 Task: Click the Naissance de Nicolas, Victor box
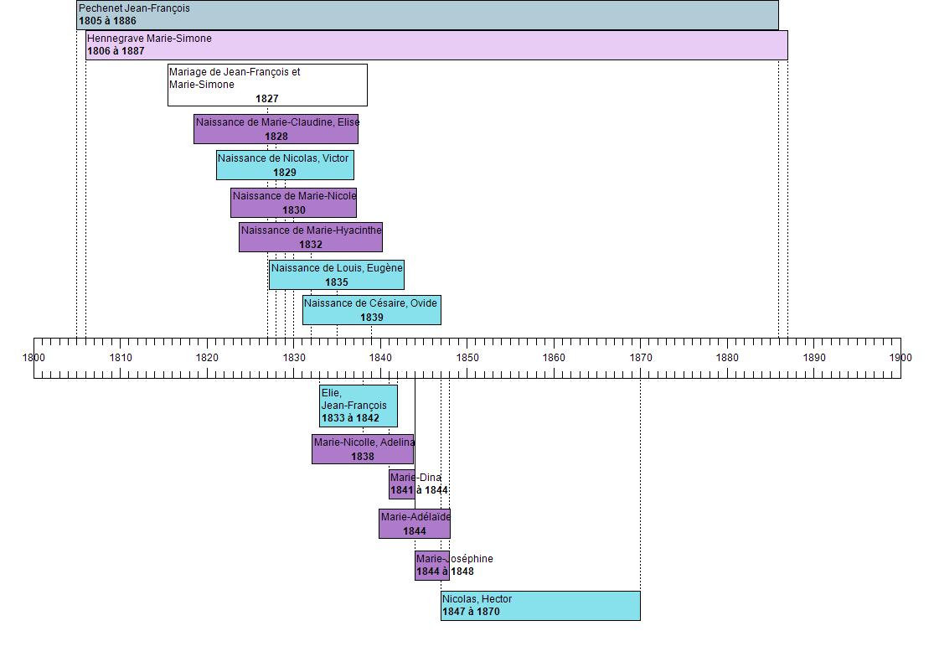pyautogui.click(x=285, y=165)
